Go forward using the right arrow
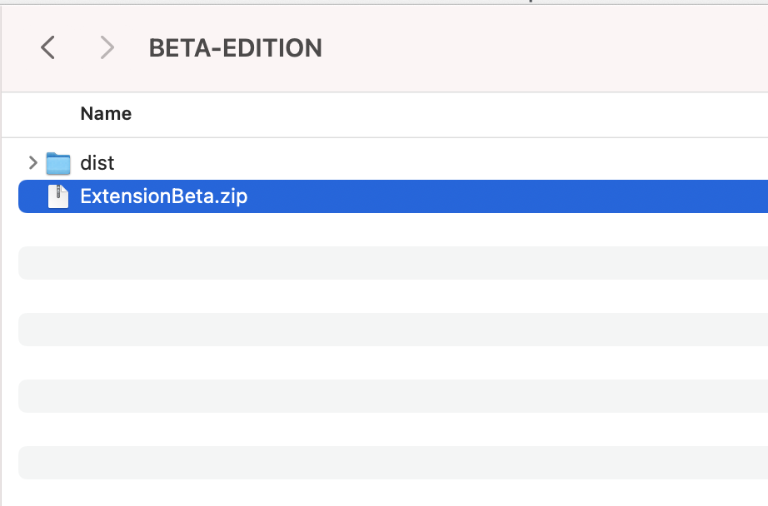 click(107, 47)
